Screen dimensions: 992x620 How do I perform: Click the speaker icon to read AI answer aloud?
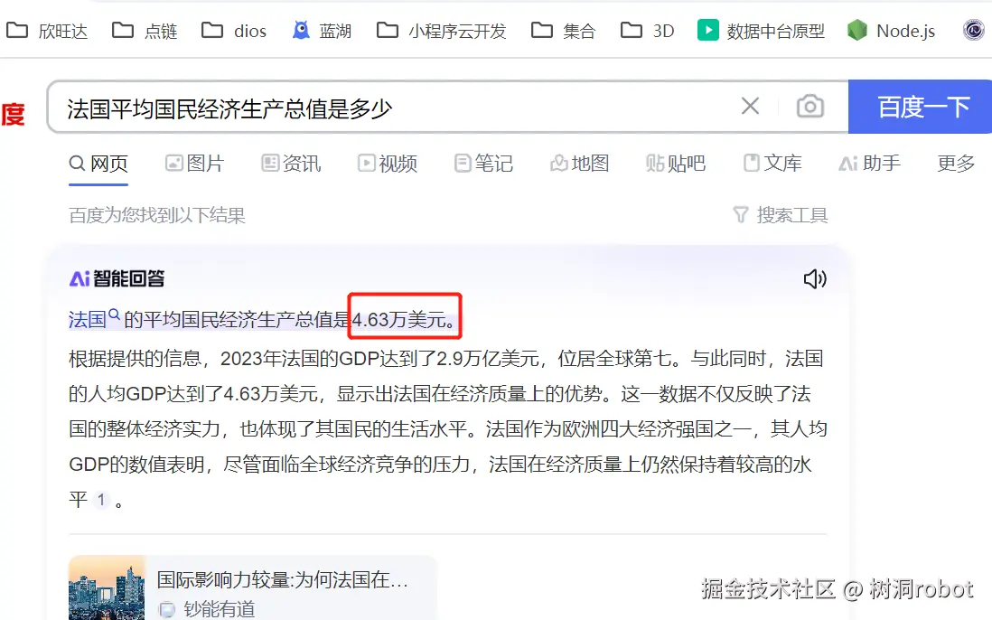[816, 280]
